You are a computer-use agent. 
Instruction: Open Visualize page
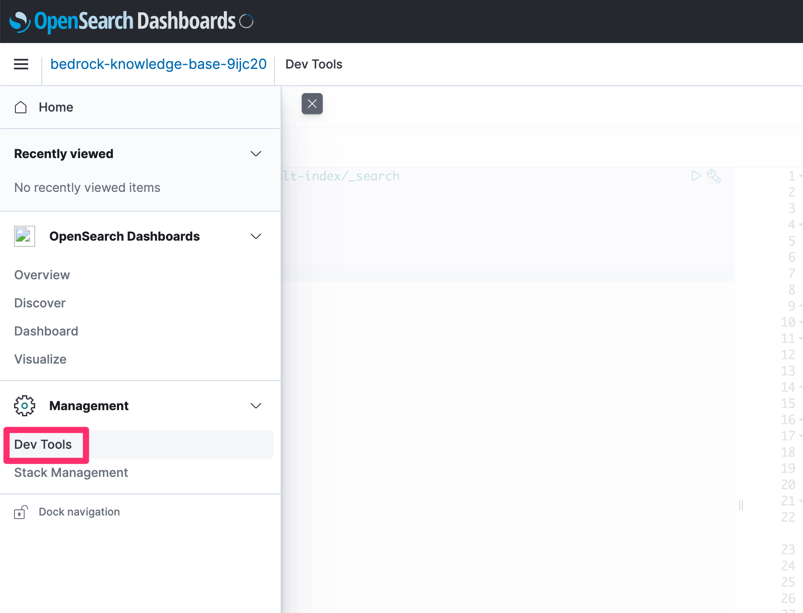coord(40,359)
